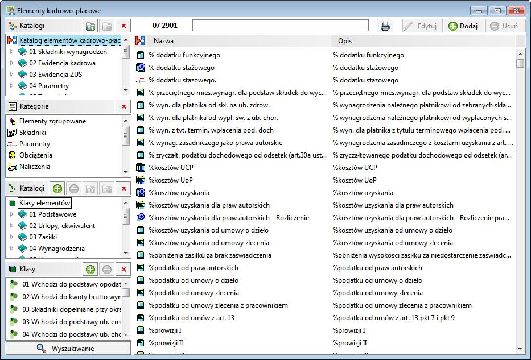
Task: Click the search input field at top
Action: click(x=281, y=26)
